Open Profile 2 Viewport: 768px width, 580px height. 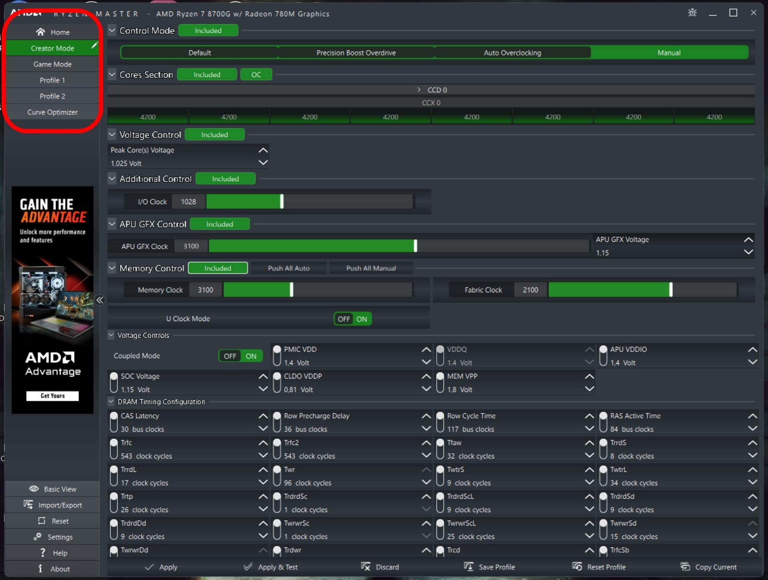52,96
